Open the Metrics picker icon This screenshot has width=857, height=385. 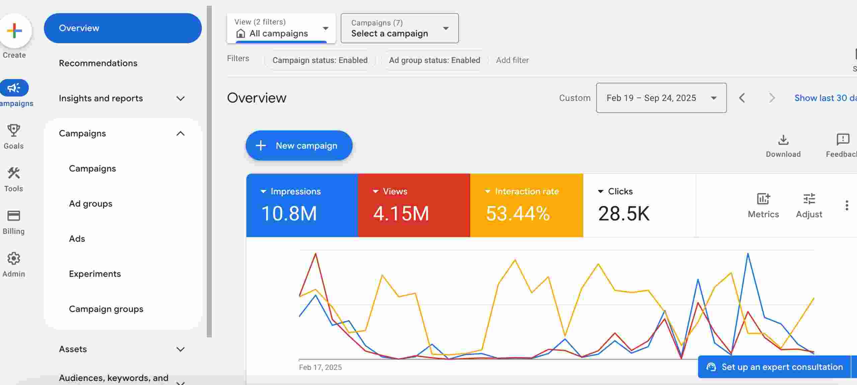(763, 199)
